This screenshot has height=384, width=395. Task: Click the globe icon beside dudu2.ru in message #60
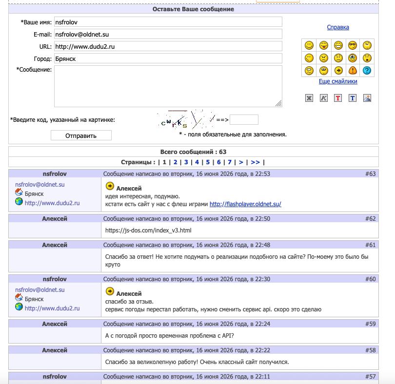[19, 307]
